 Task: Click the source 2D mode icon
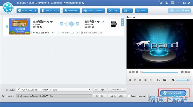coord(62,24)
